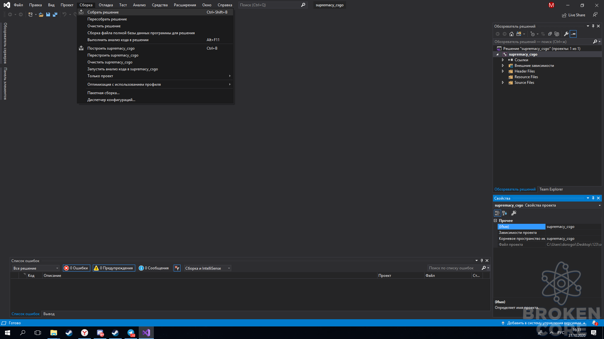
Task: Click the Collapse All icon in Solution Explorer
Action: click(x=550, y=34)
